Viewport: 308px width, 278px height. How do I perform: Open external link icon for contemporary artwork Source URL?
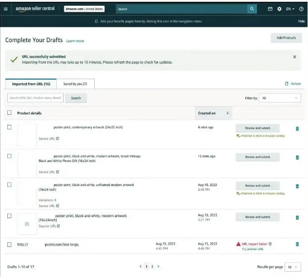(x=57, y=138)
